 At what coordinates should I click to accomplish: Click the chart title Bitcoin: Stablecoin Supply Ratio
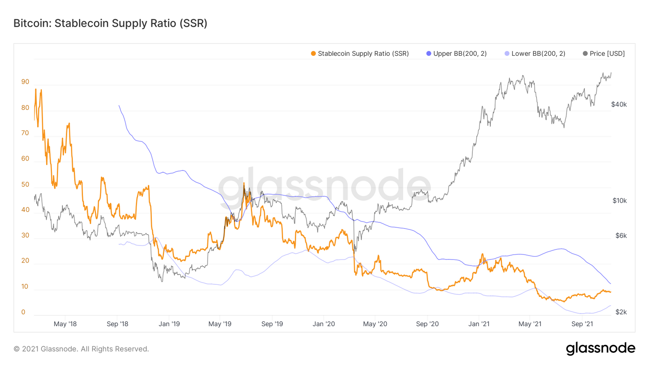[110, 23]
